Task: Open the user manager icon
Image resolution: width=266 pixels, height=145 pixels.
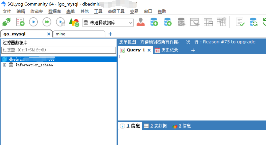Action: pos(141,22)
